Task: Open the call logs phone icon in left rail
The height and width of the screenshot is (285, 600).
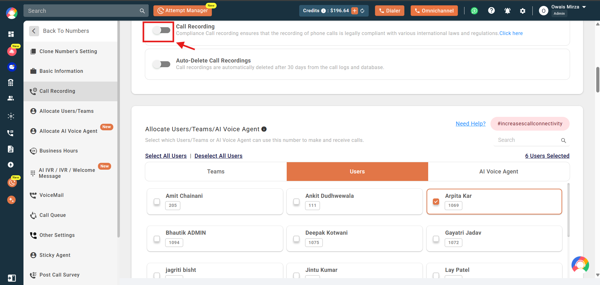Action: click(10, 133)
